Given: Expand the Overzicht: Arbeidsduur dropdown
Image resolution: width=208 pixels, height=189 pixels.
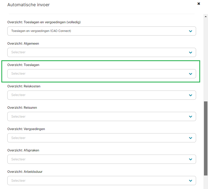Looking at the screenshot, I should (102, 181).
